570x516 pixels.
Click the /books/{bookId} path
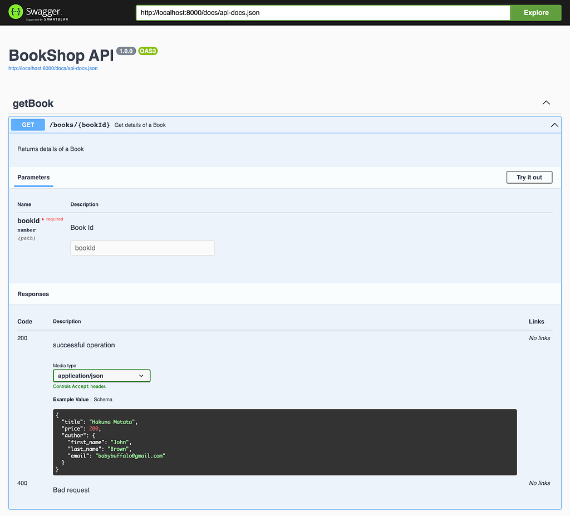tap(80, 125)
